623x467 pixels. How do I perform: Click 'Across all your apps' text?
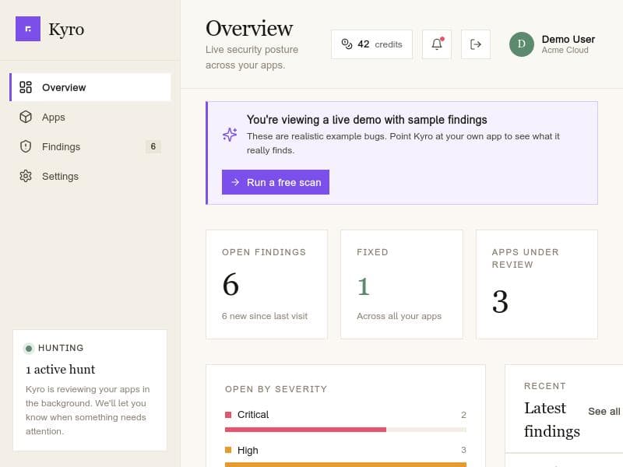pos(399,316)
